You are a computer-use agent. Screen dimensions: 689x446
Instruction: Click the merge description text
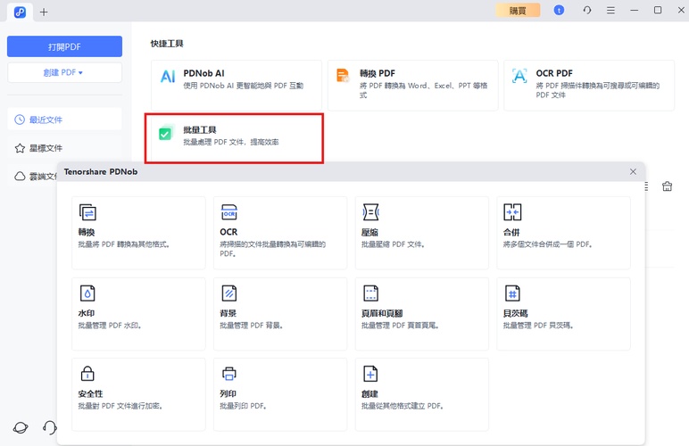[x=547, y=244]
